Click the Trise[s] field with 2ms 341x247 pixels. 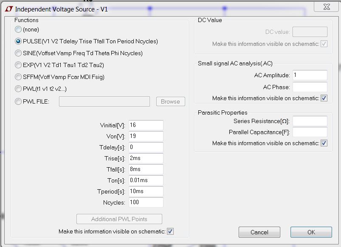click(146, 158)
